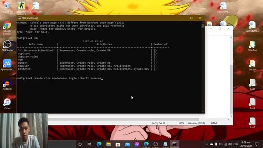Click the 'Role name' column header
The image size is (263, 148).
coord(36,44)
